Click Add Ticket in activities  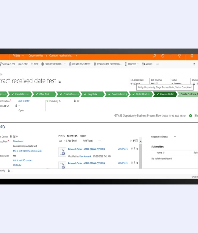coord(88,141)
